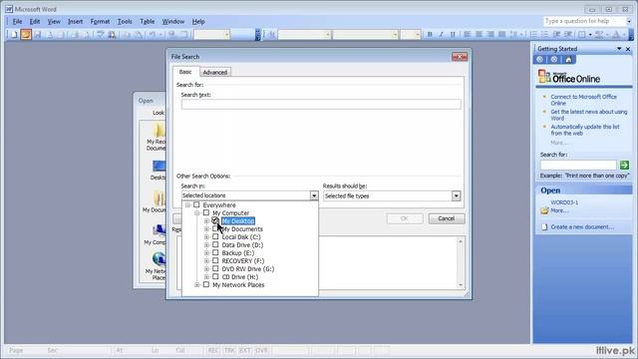
Task: Click the New Blank Document toolbar icon
Action: click(x=14, y=35)
